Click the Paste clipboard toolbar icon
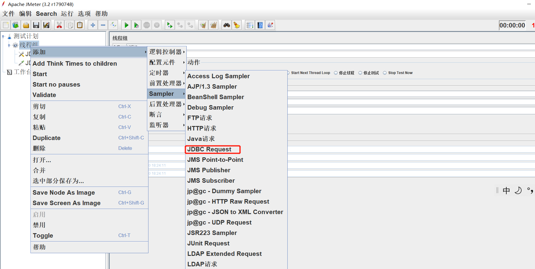535x269 pixels. point(80,25)
